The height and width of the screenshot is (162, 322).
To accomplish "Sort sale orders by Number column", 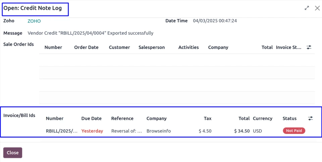I will (53, 48).
